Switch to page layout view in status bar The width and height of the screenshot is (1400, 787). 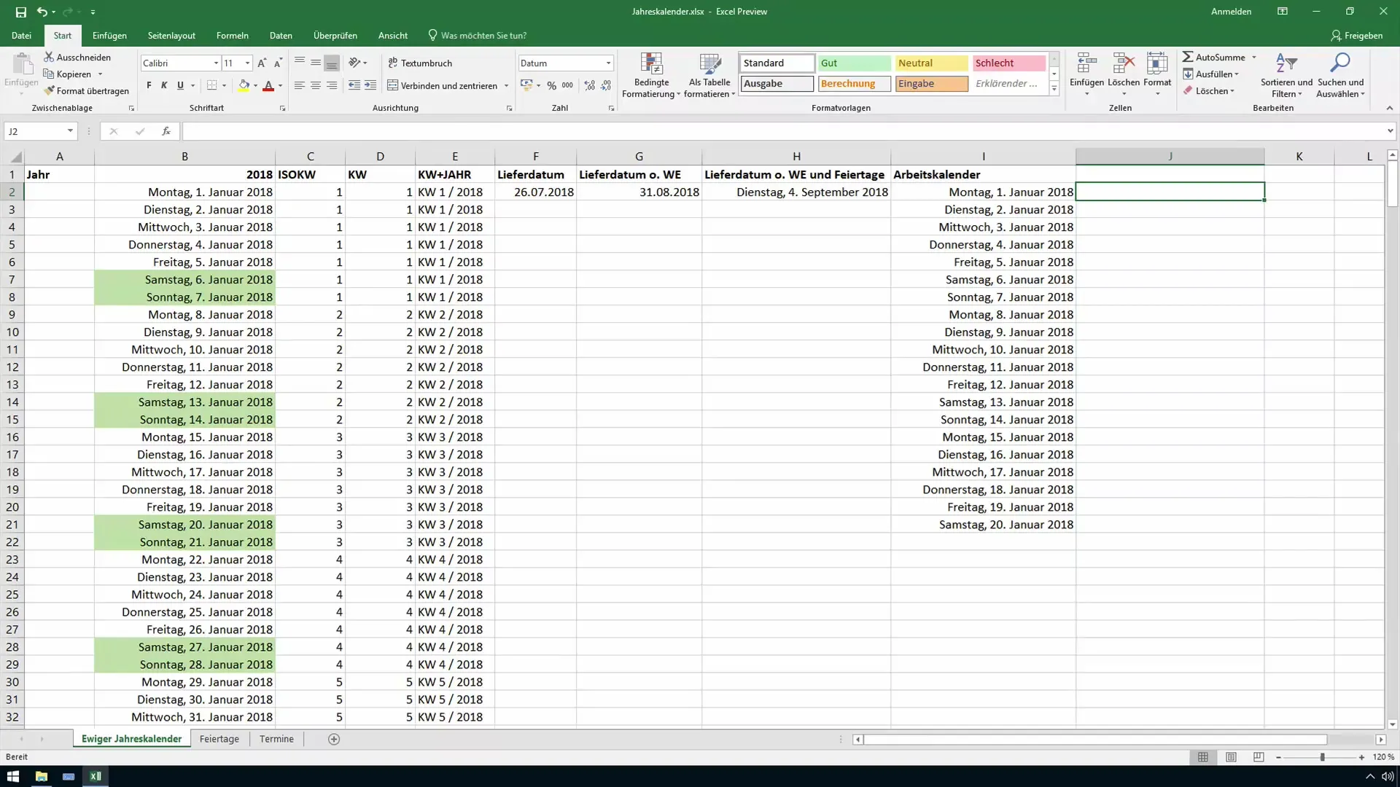coord(1231,757)
